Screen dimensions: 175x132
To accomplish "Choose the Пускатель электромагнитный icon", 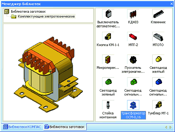I will pyautogui.click(x=133, y=59).
